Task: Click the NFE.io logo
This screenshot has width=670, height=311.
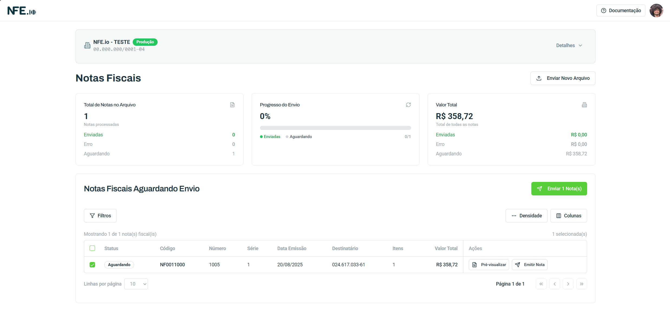Action: point(22,11)
